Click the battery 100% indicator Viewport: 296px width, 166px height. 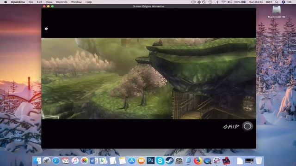(x=240, y=2)
